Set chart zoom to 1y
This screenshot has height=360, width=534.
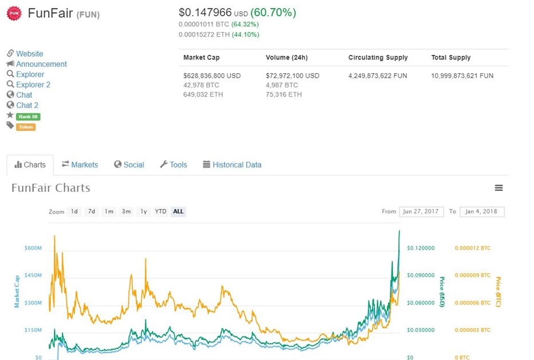144,211
